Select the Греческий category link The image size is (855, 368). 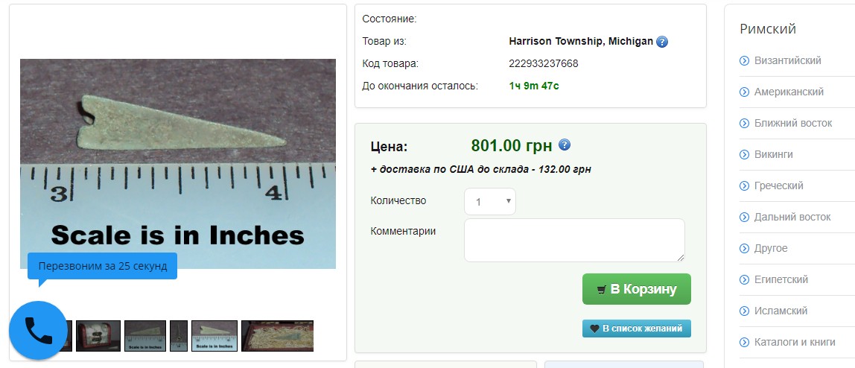coord(779,186)
